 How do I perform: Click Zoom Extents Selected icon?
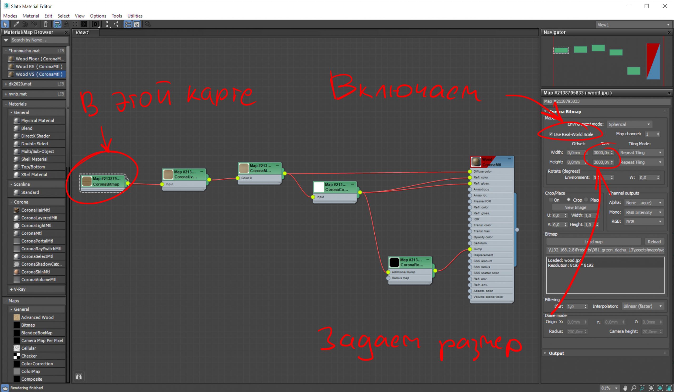click(x=660, y=388)
